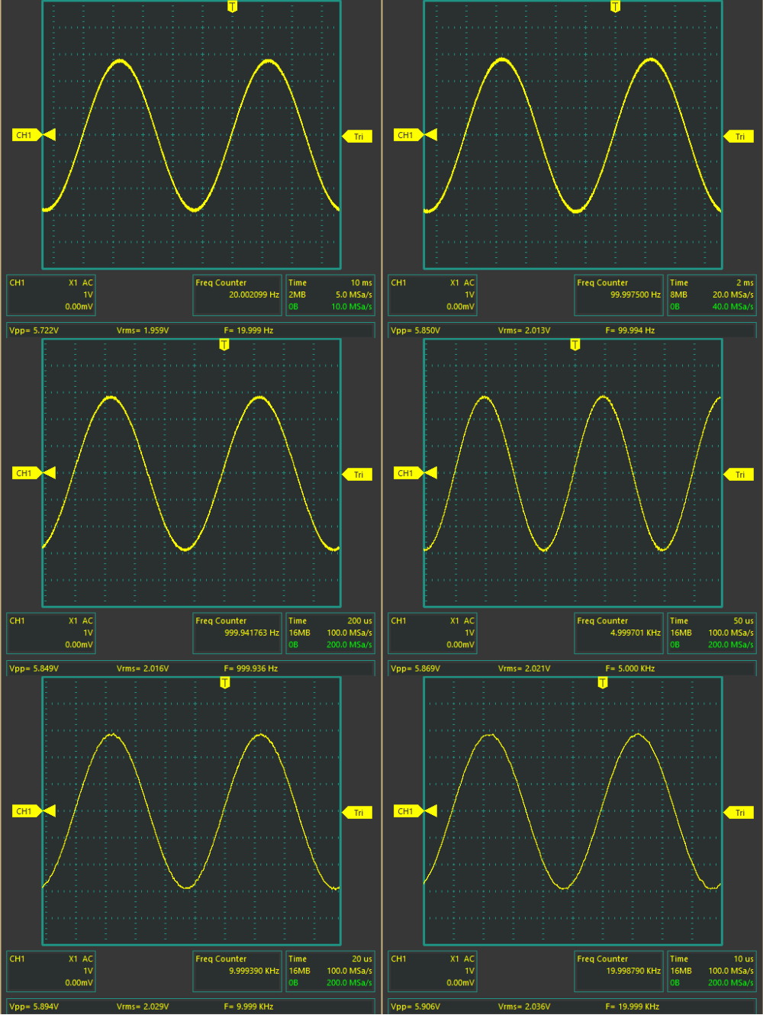Click the CH1 settings box beside 19.998790 KHz counter
This screenshot has width=763, height=1015.
tap(433, 971)
